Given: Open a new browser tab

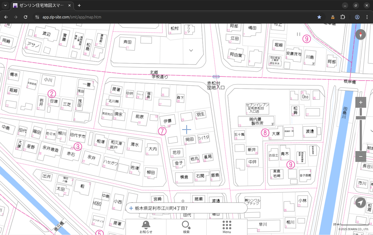Looking at the screenshot, I should coord(79,5).
